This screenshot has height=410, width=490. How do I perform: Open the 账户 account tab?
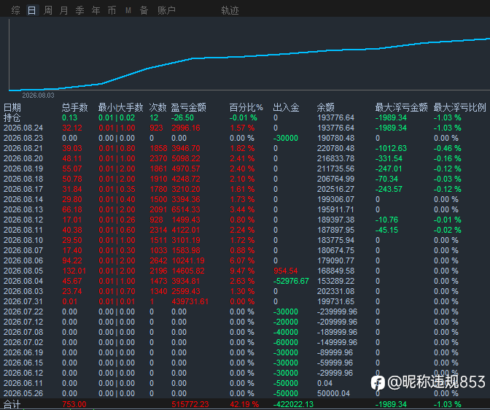pos(166,10)
